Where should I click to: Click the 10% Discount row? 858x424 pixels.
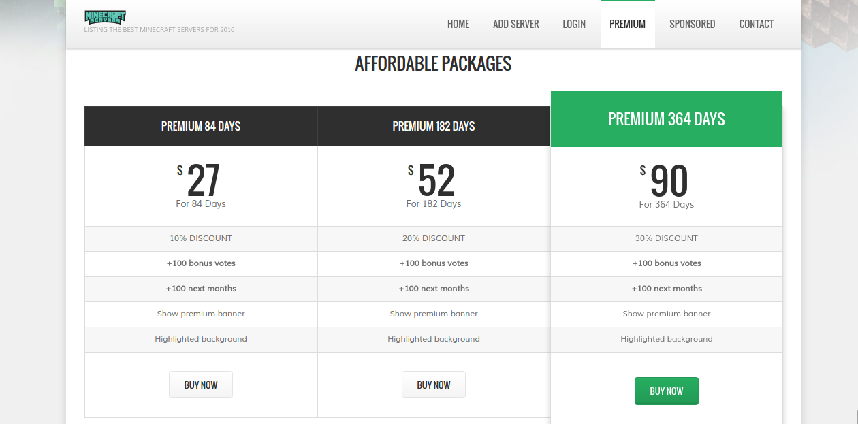pyautogui.click(x=201, y=238)
